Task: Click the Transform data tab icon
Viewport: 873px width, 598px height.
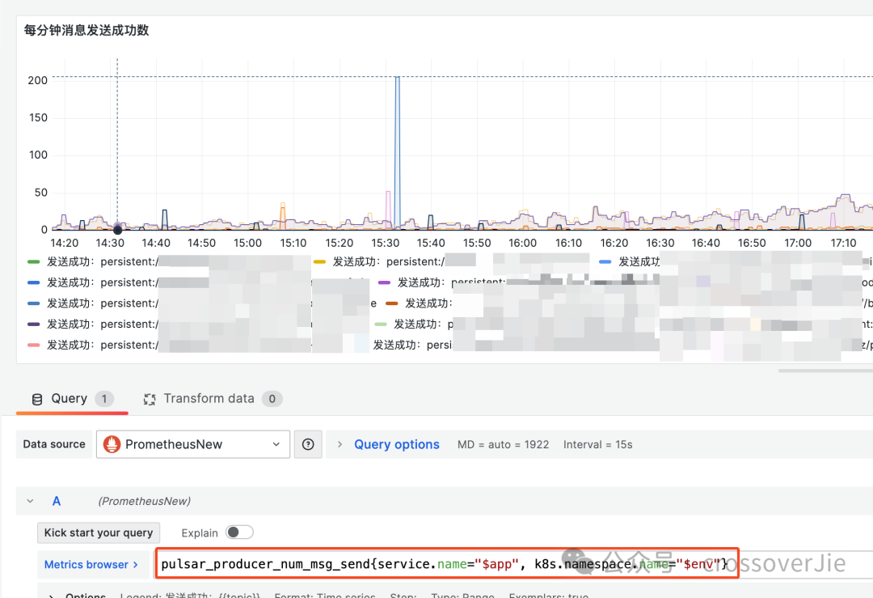Action: pyautogui.click(x=150, y=399)
